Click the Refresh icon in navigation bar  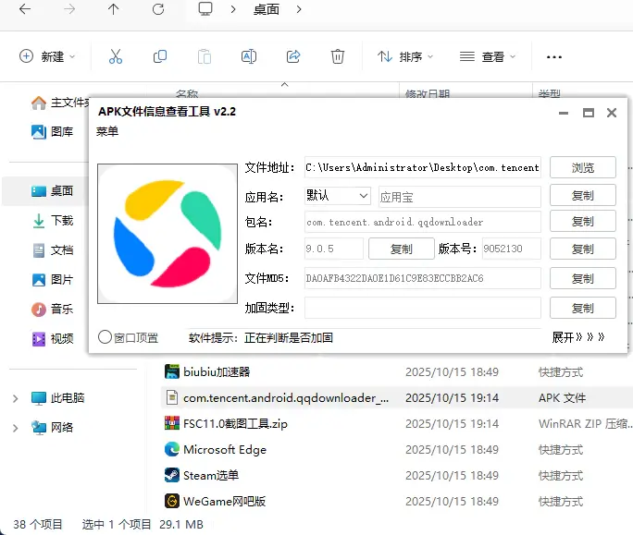(158, 9)
